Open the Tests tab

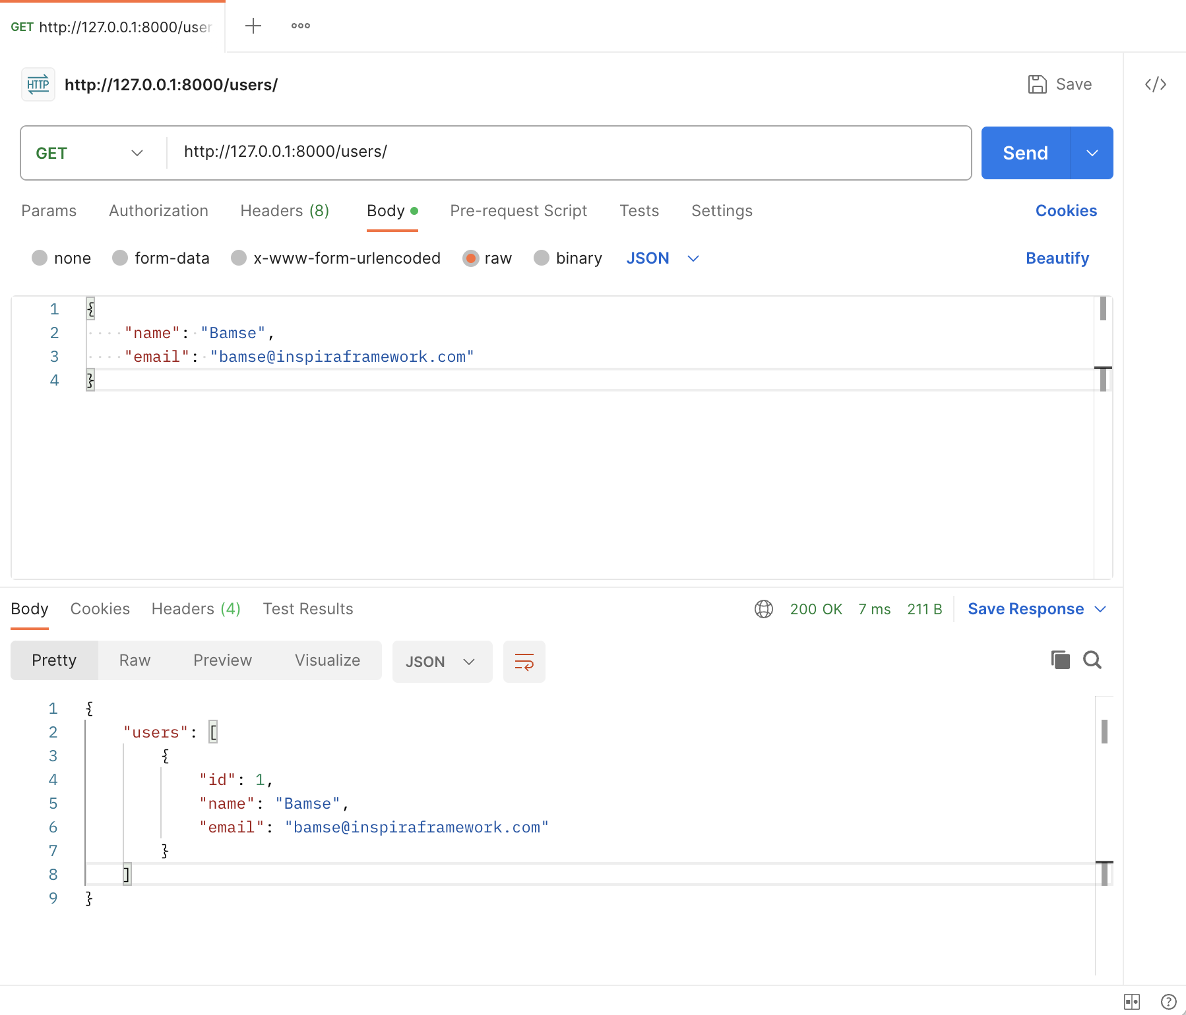[639, 211]
